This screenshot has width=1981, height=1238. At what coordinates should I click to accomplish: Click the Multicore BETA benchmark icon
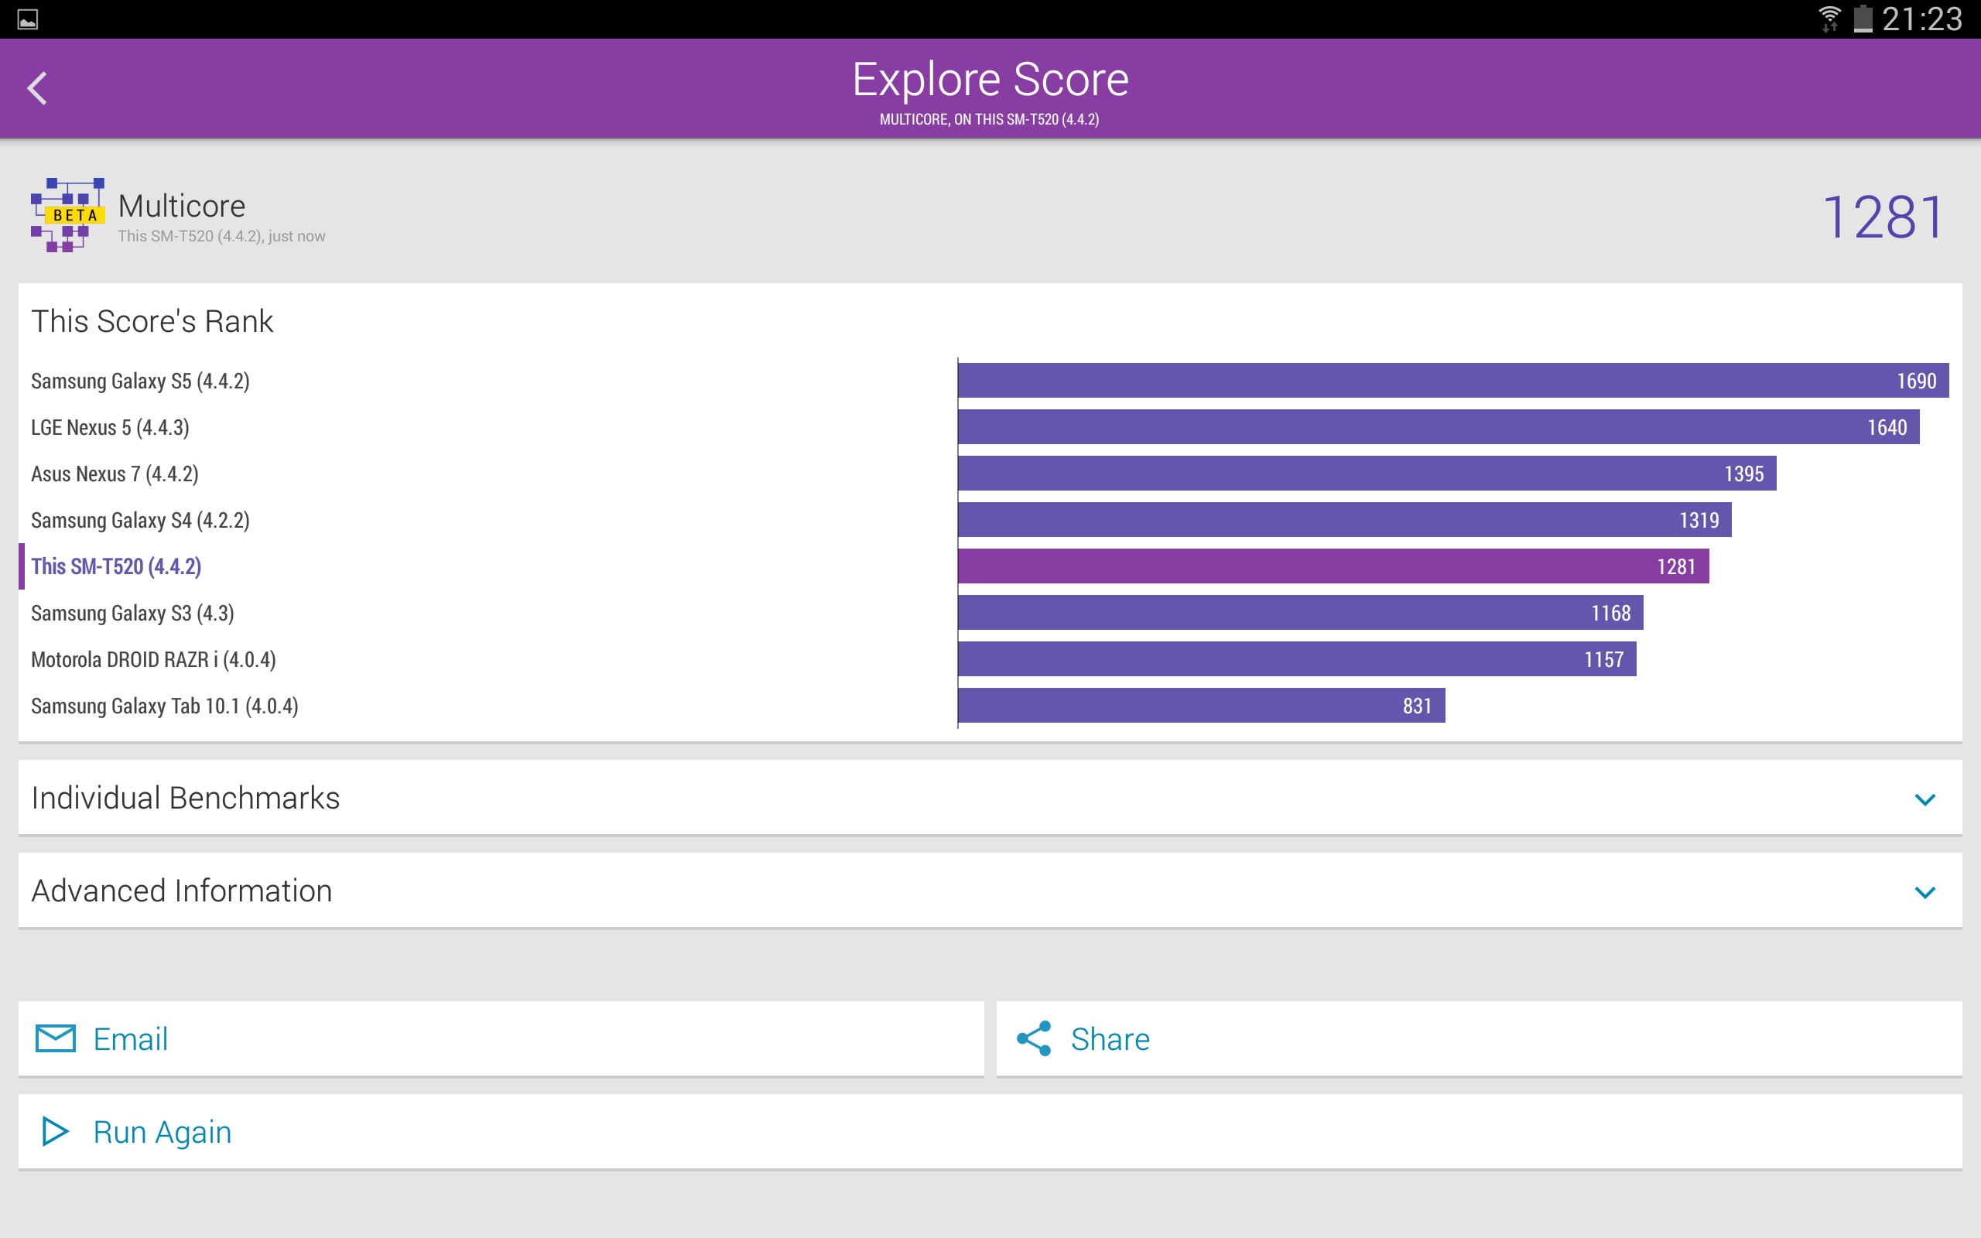pos(67,215)
